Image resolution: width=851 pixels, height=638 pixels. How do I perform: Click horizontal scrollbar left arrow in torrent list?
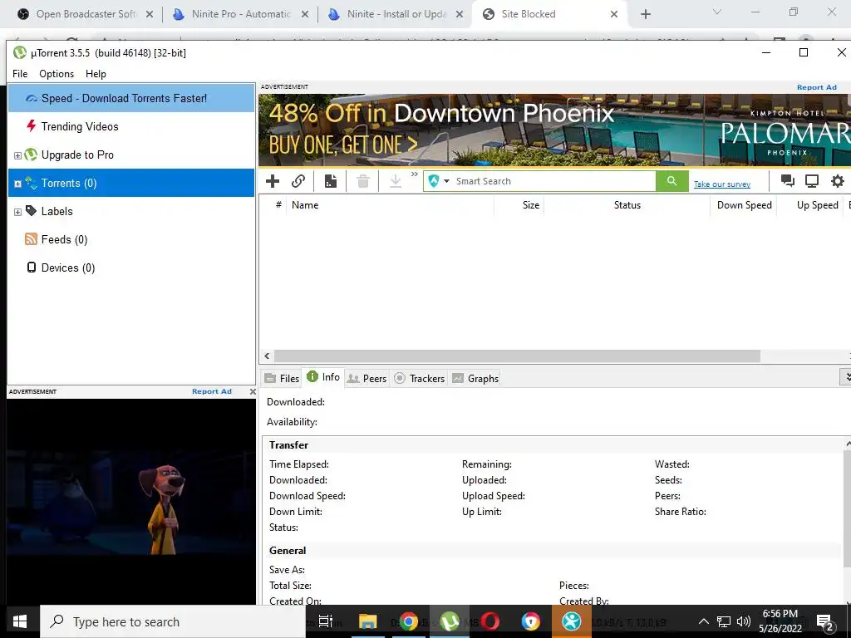pyautogui.click(x=267, y=356)
